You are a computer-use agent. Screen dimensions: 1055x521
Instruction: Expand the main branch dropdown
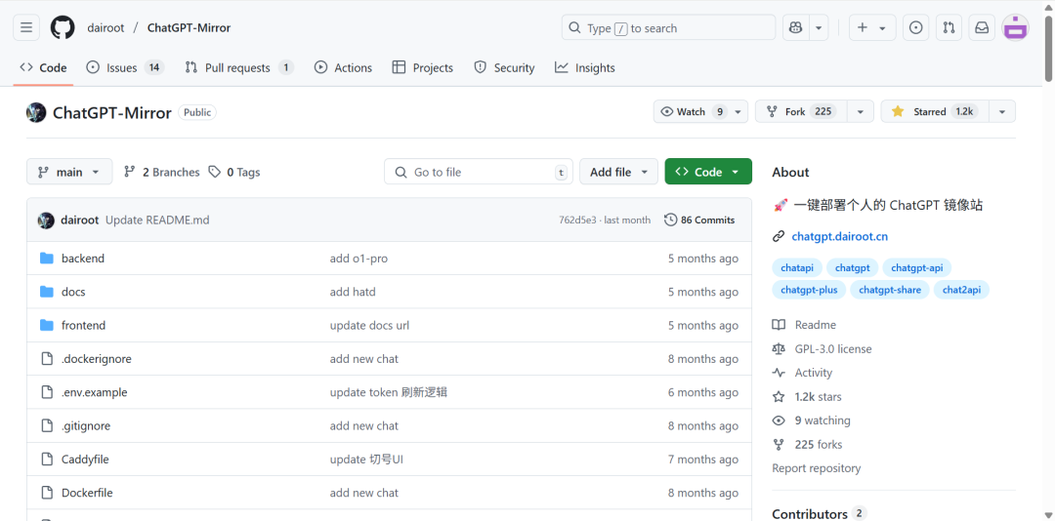tap(69, 172)
